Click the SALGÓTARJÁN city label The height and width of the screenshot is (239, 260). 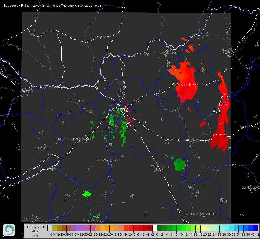[x=165, y=53]
